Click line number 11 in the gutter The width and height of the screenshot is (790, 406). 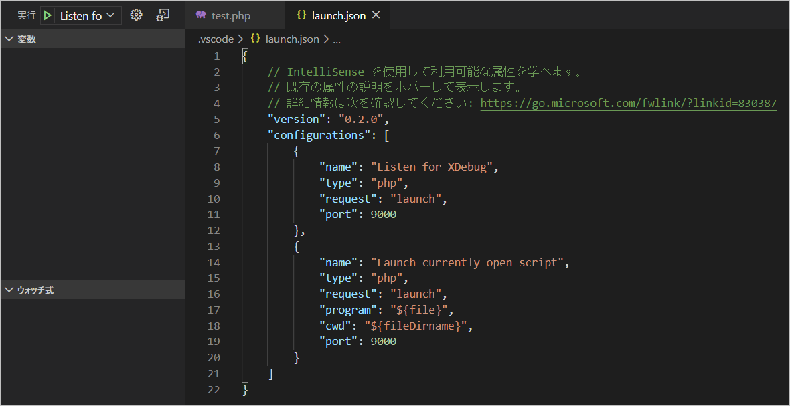[213, 214]
